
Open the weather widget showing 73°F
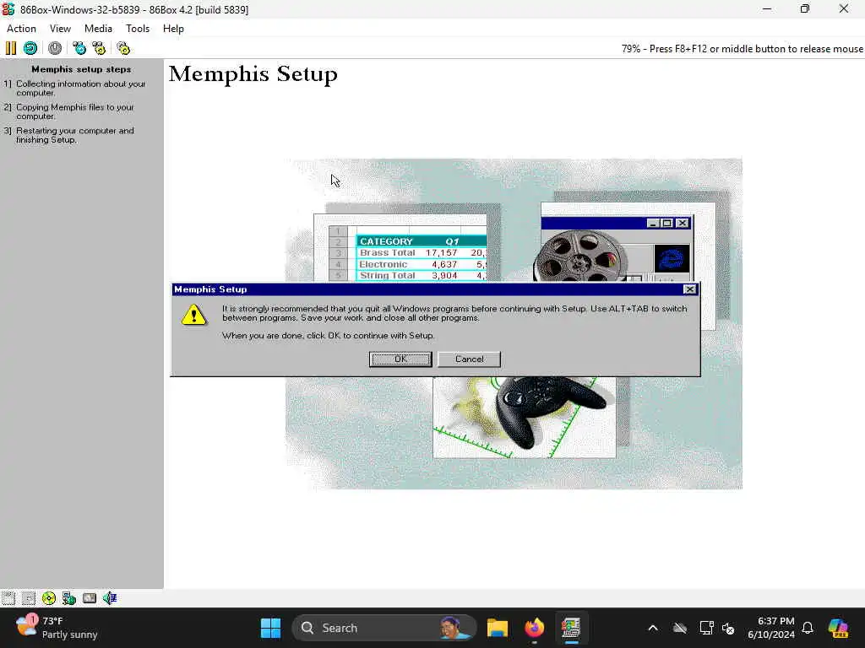57,628
